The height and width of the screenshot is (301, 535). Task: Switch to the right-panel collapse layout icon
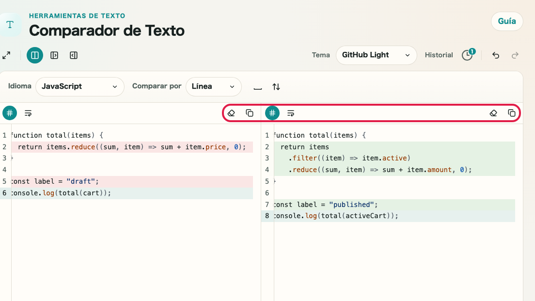74,55
